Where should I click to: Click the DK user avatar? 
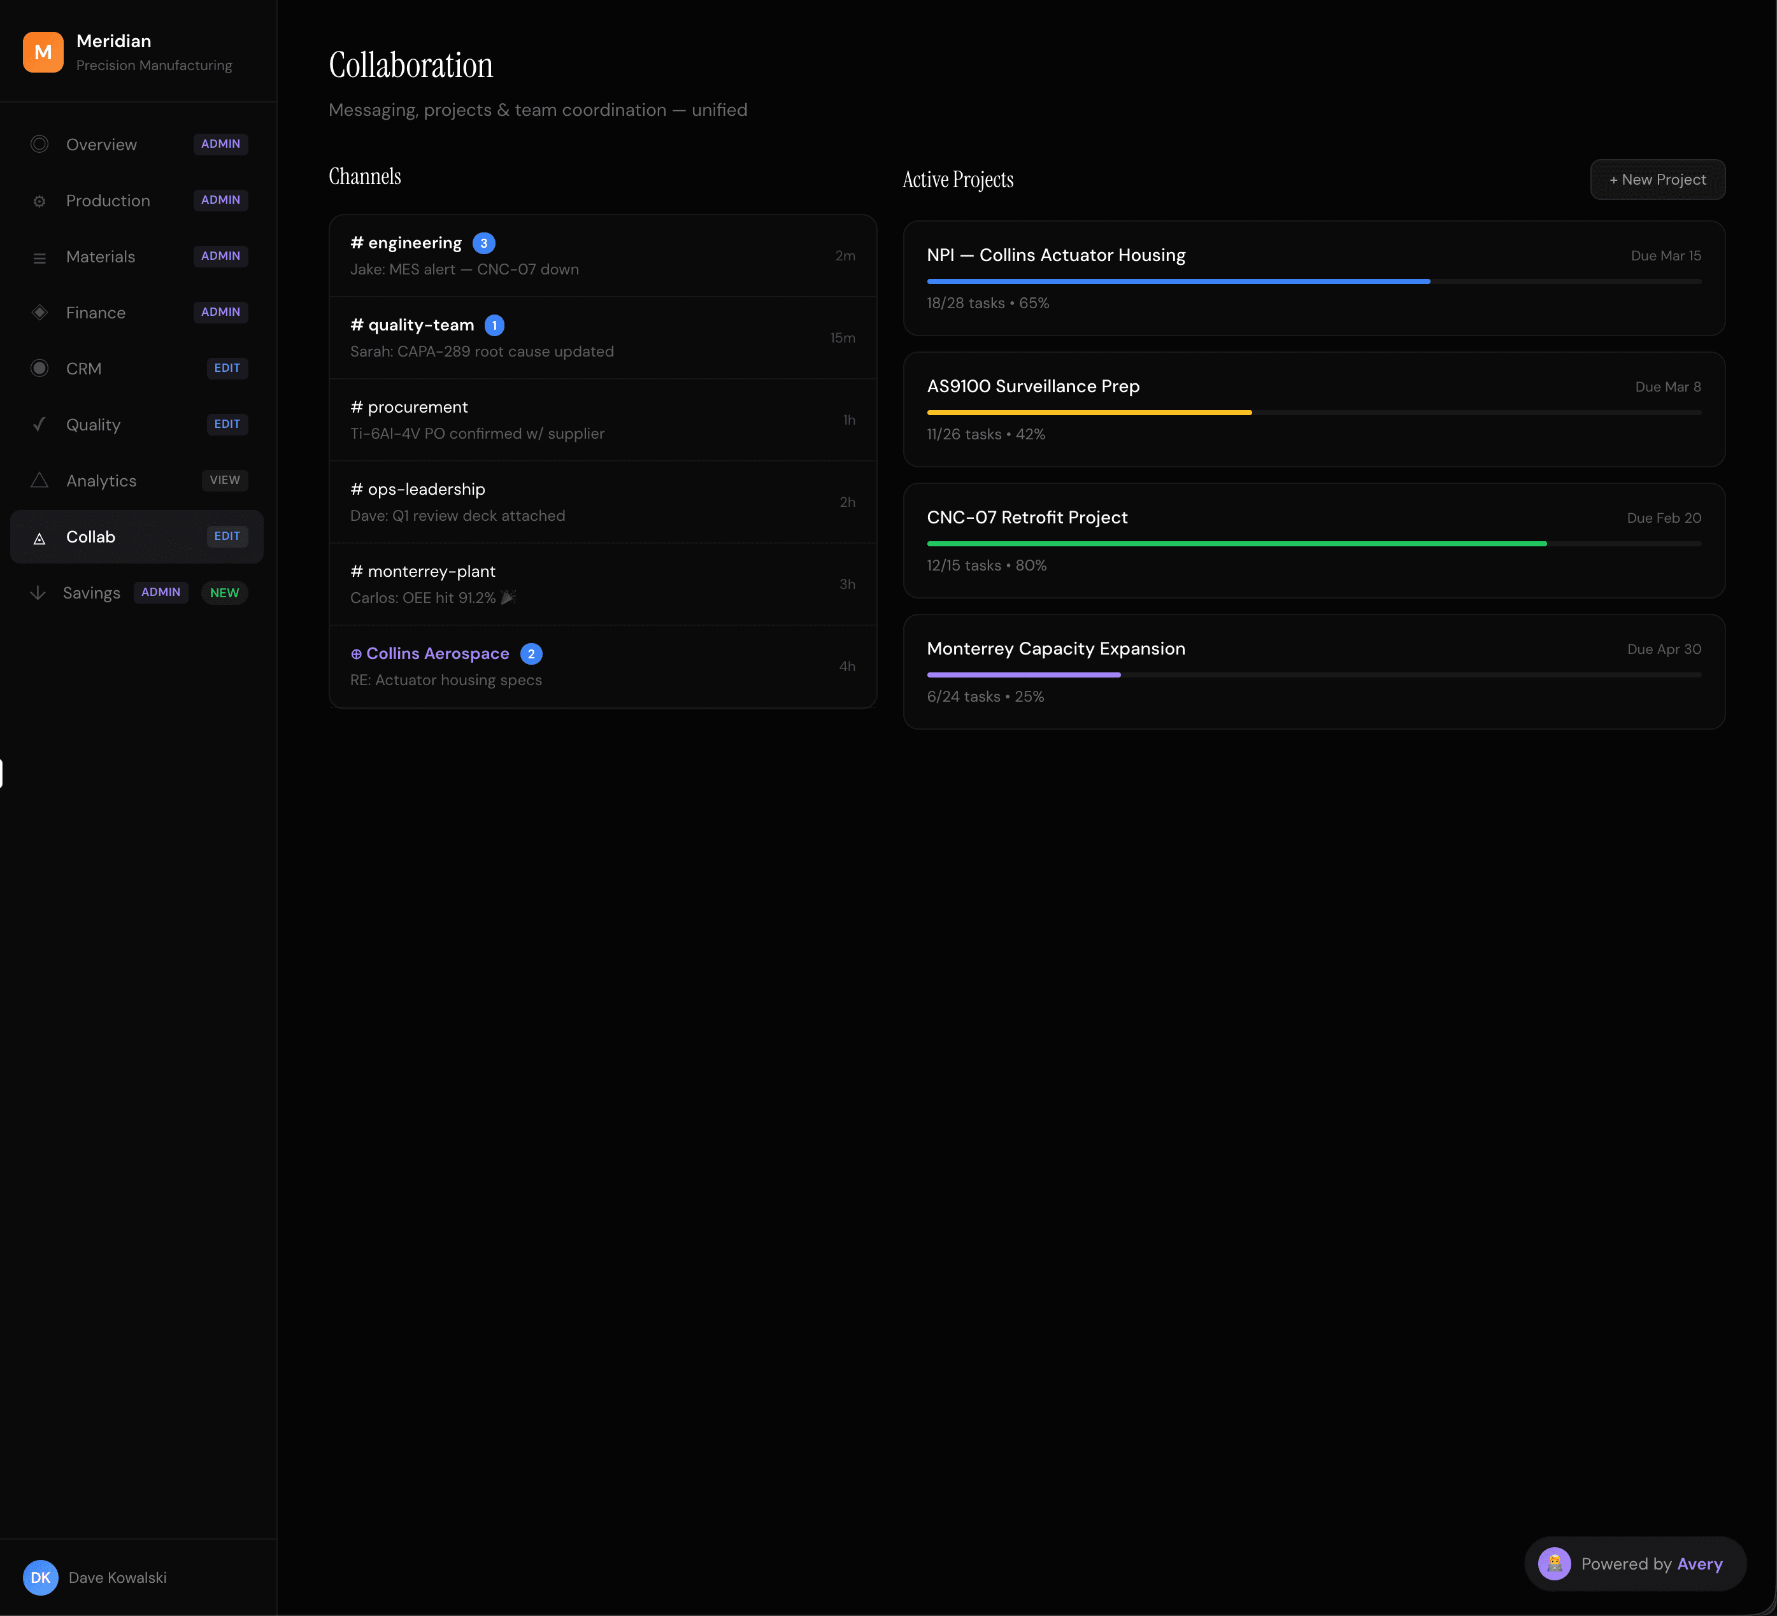coord(41,1577)
